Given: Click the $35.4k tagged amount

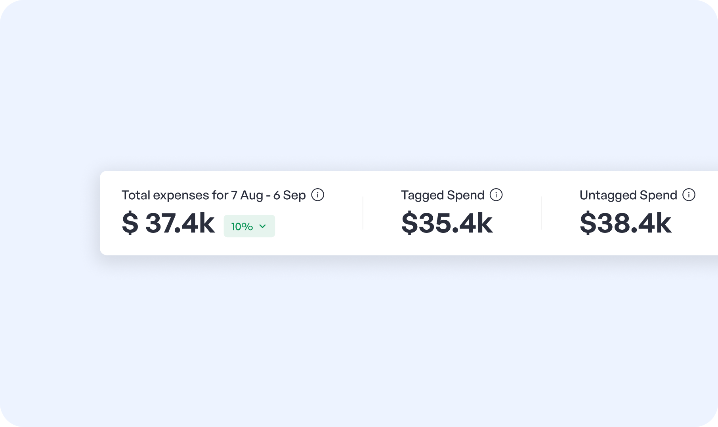Looking at the screenshot, I should click(x=447, y=224).
